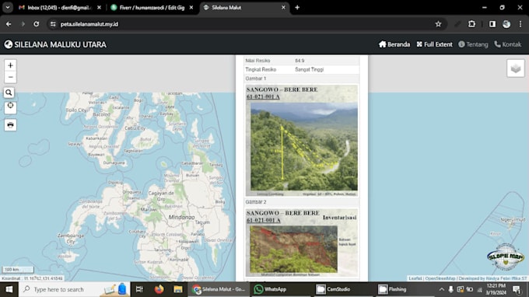Print the map
This screenshot has width=529, height=297.
(10, 125)
